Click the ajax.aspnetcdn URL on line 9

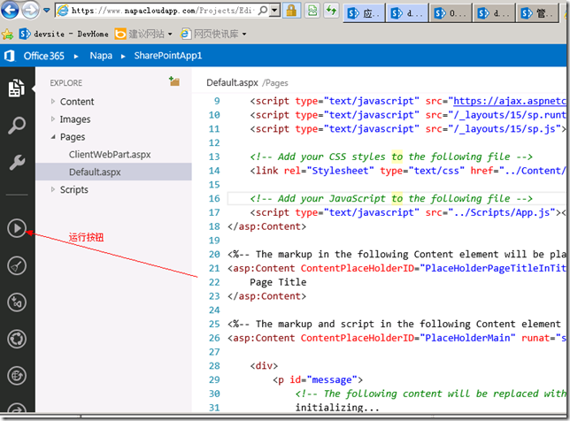coord(509,101)
